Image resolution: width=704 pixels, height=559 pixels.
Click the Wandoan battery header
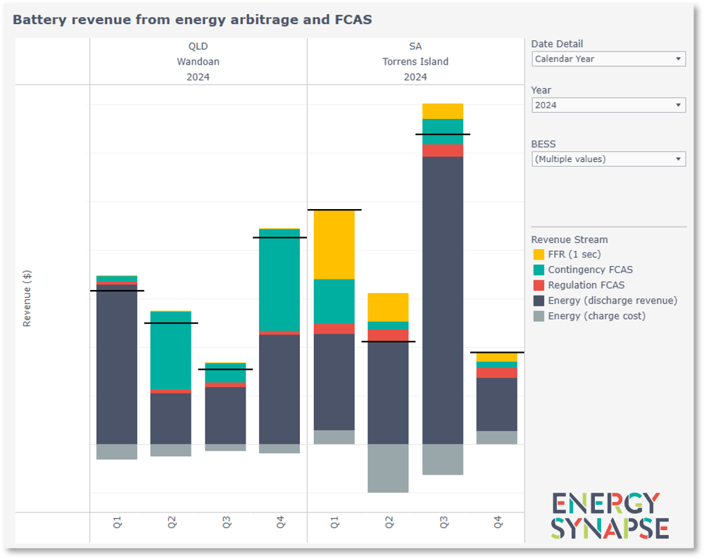pyautogui.click(x=198, y=61)
